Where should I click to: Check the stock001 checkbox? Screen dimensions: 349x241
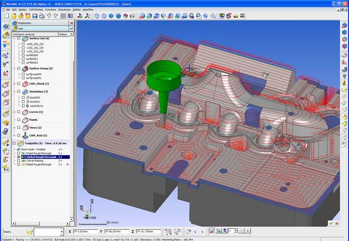point(24,101)
